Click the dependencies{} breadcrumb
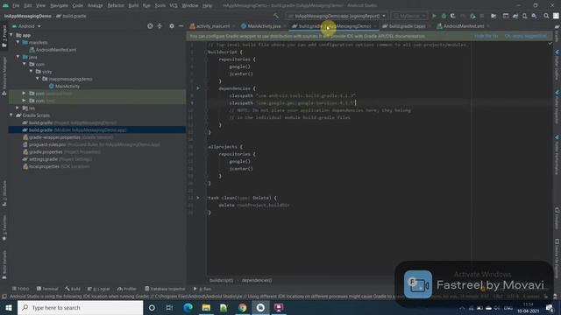 [257, 280]
